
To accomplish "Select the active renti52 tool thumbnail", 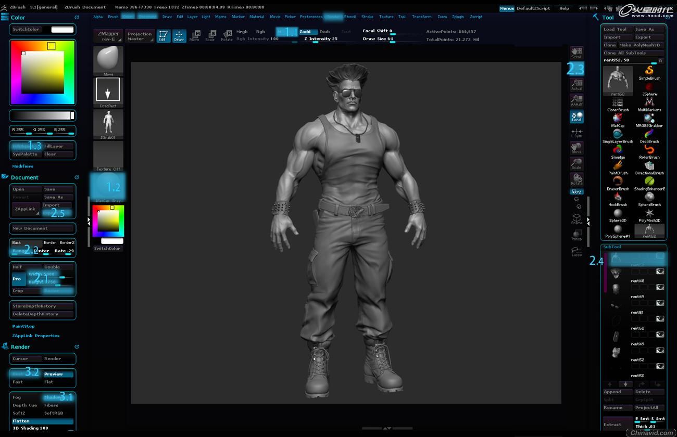I will coord(618,80).
